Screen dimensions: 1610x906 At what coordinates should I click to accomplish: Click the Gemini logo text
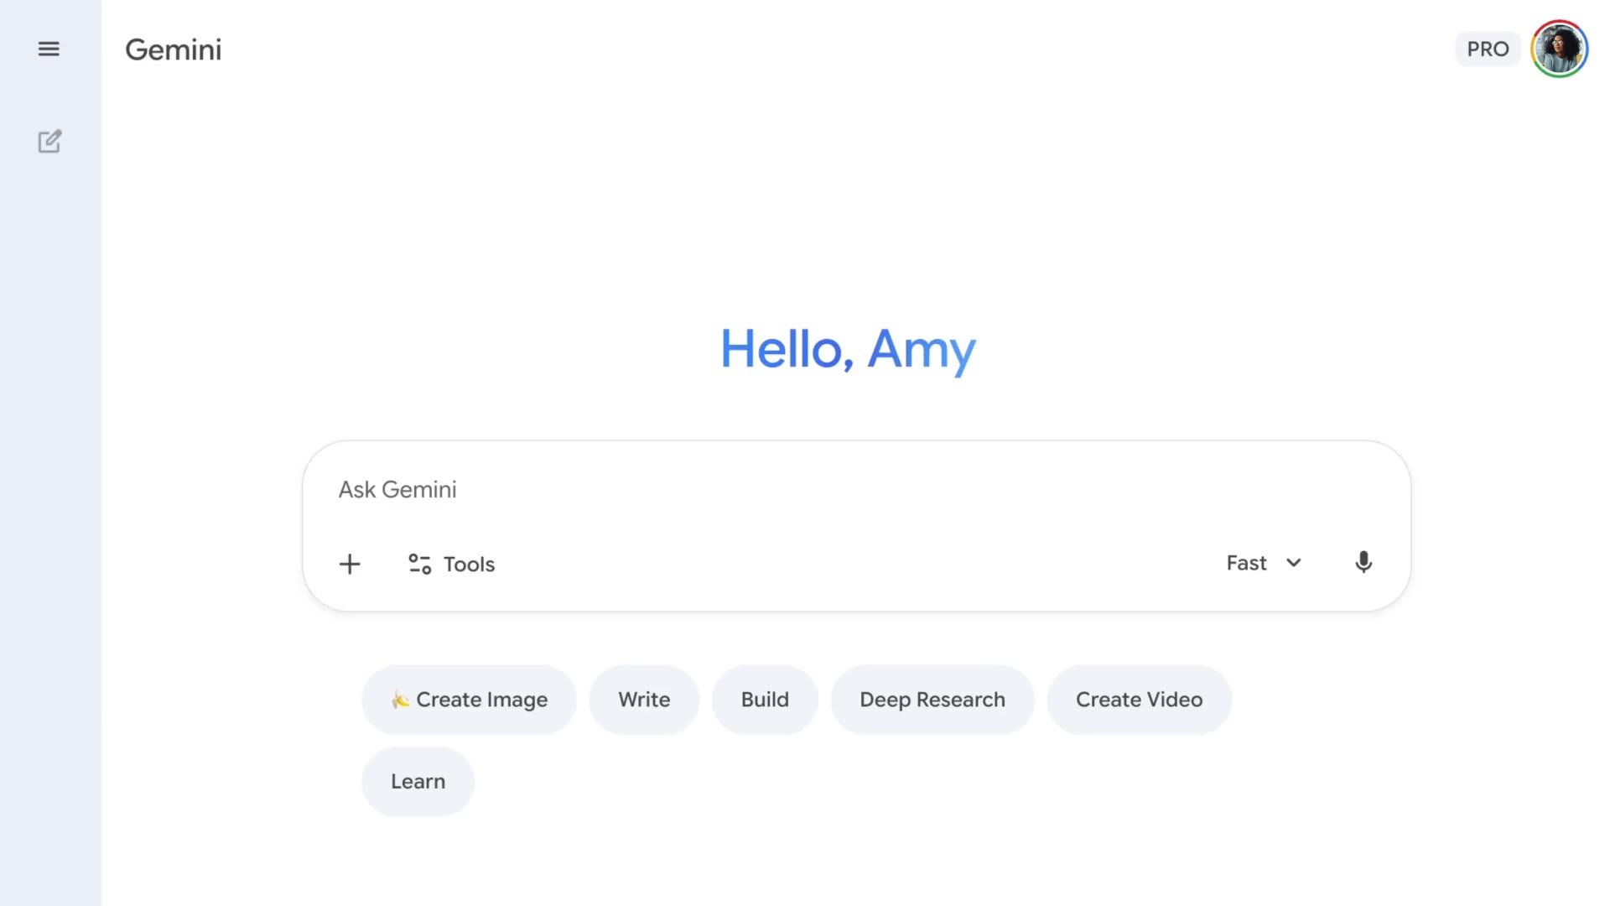pos(174,49)
